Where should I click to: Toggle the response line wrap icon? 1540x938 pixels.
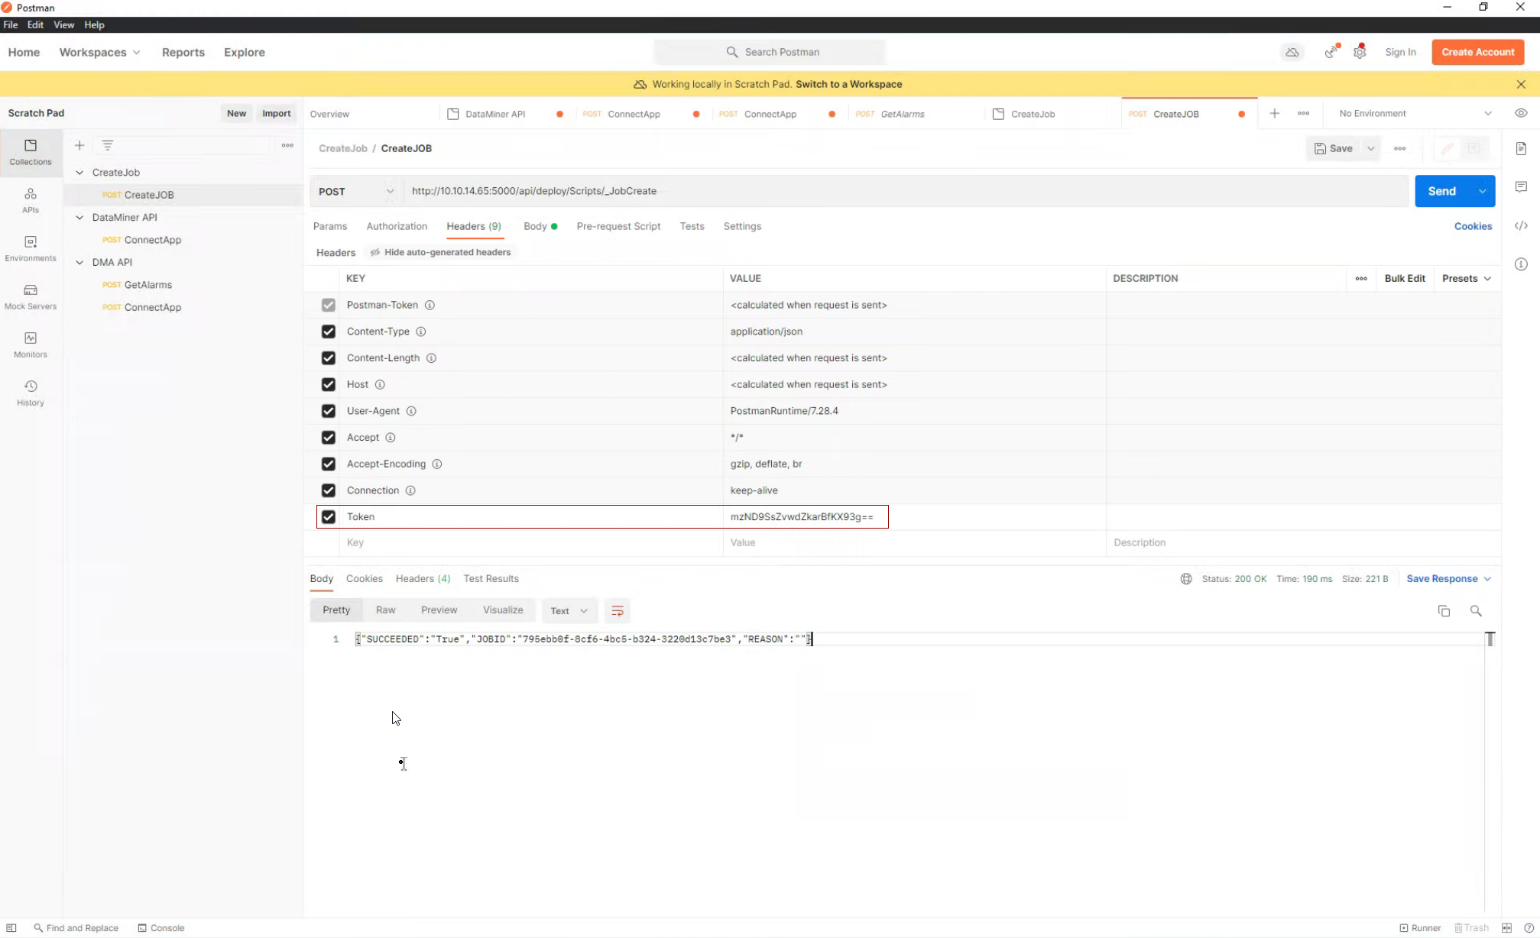pyautogui.click(x=618, y=610)
